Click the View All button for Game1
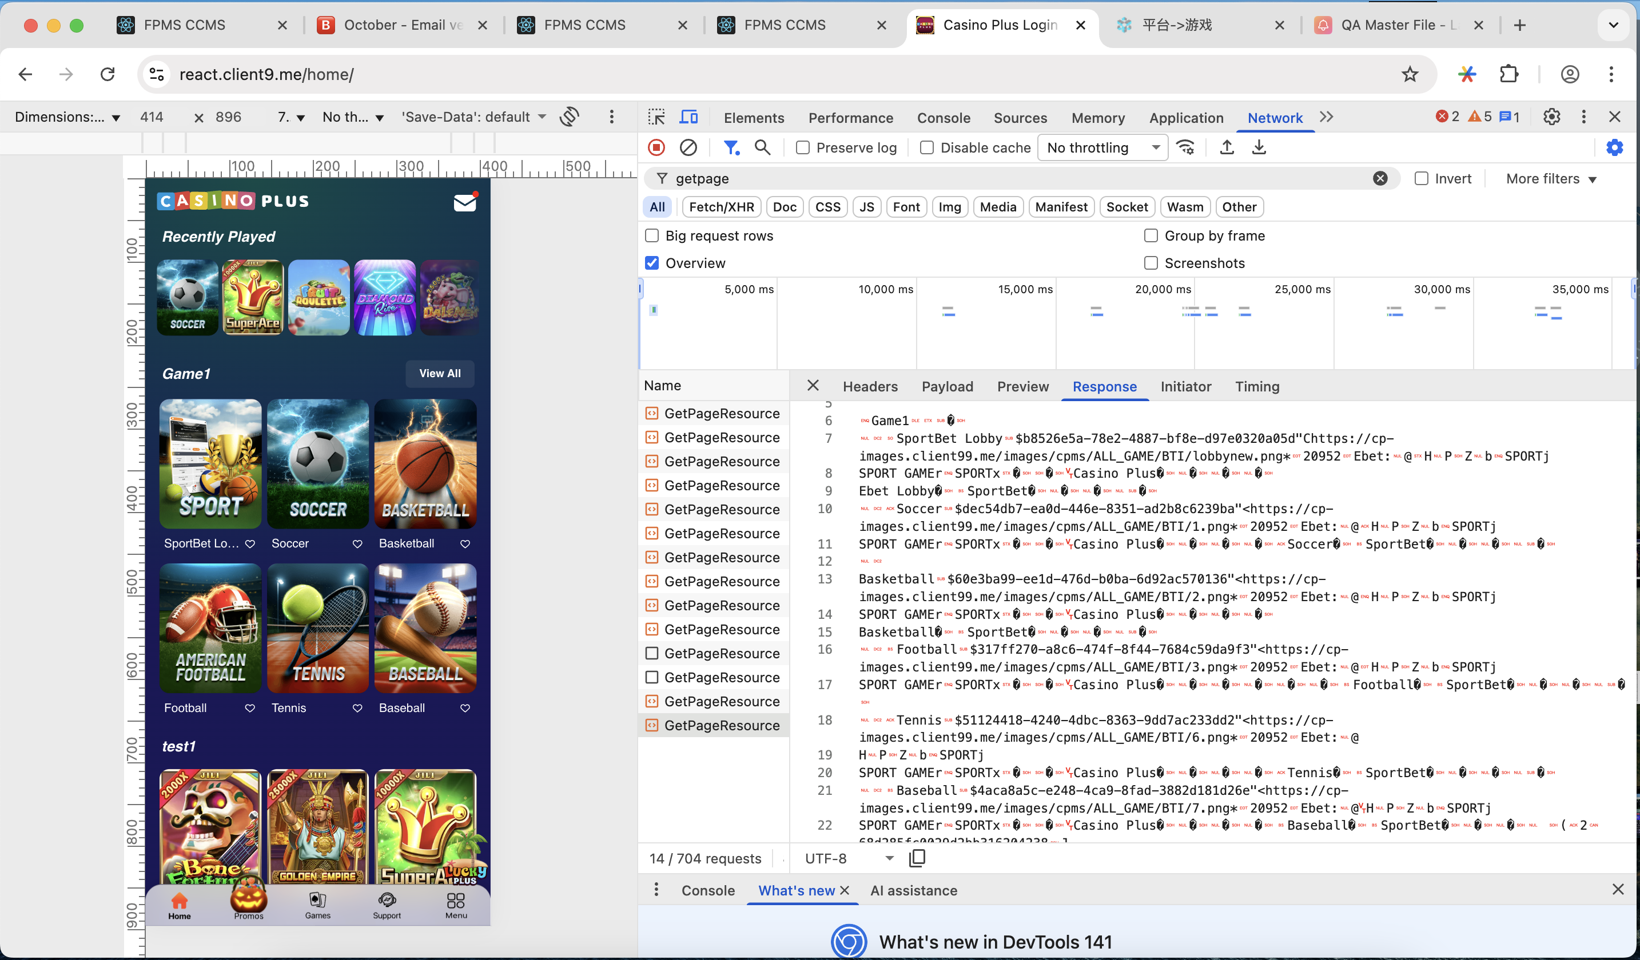 (x=440, y=373)
